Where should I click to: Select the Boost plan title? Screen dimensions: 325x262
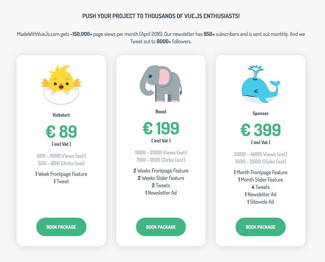point(161,112)
